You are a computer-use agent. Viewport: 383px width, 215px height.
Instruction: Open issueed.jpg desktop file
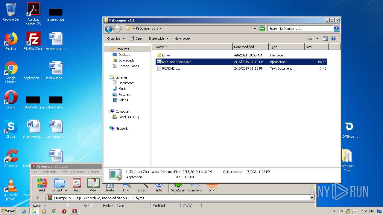point(56,14)
